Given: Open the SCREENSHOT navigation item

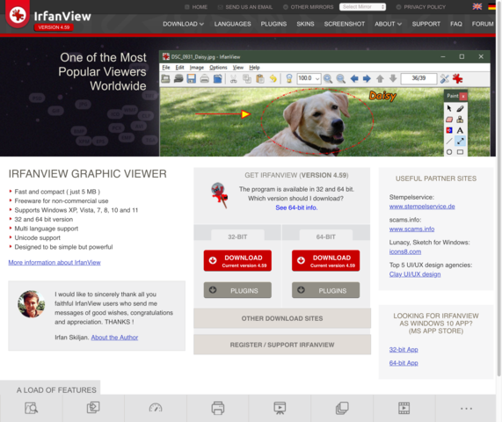Looking at the screenshot, I should click(x=344, y=24).
